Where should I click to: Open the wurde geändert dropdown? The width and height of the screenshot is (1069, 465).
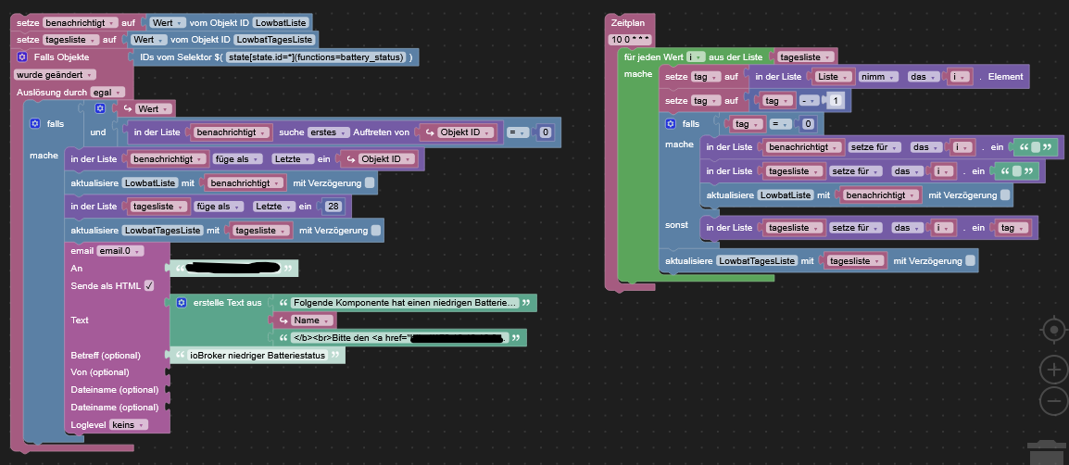click(x=55, y=74)
